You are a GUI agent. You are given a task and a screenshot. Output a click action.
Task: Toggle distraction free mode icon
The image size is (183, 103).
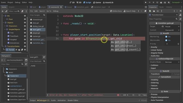coord(146,7)
